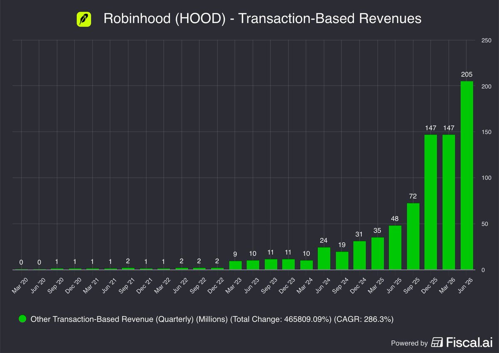Image resolution: width=499 pixels, height=353 pixels.
Task: Select the Sep '25 bar labeled 72
Action: (413, 236)
